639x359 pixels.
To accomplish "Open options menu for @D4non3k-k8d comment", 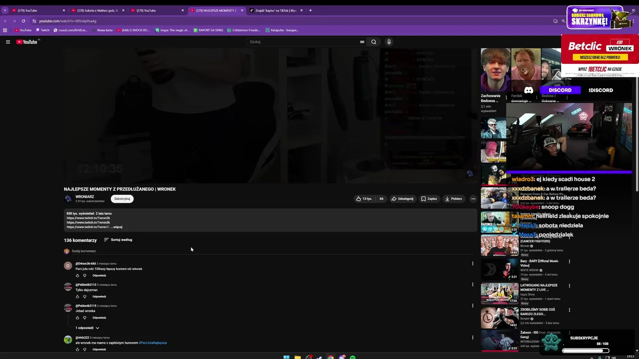I will (472, 263).
